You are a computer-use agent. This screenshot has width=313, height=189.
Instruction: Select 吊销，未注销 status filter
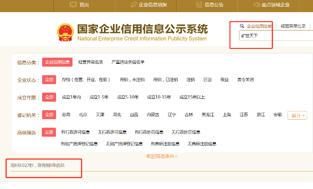(132, 80)
